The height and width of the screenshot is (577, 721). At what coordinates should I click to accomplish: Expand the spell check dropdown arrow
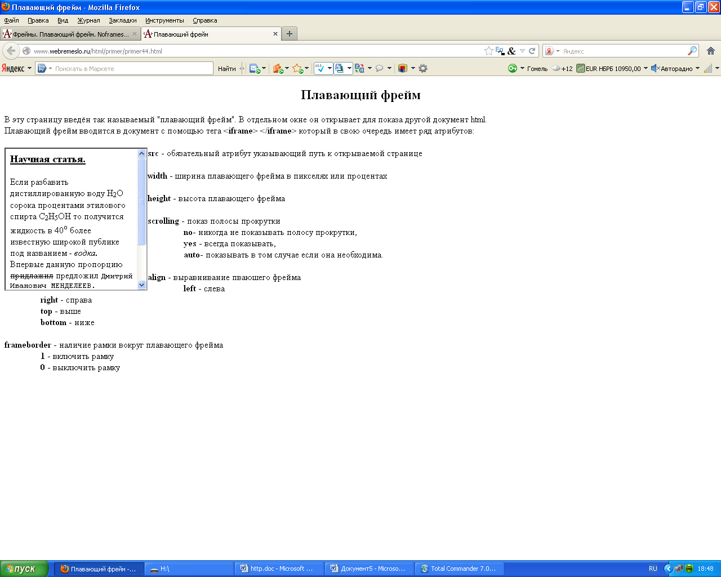(329, 68)
